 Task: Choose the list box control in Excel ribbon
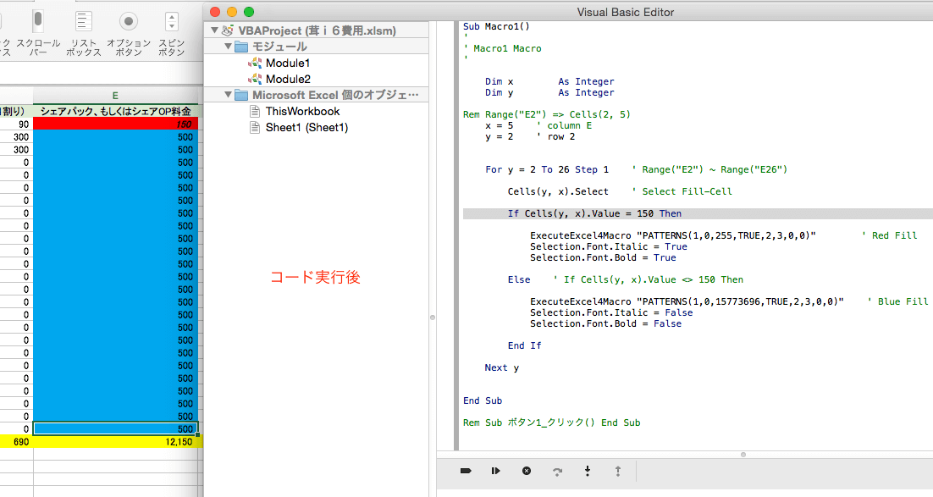83,34
